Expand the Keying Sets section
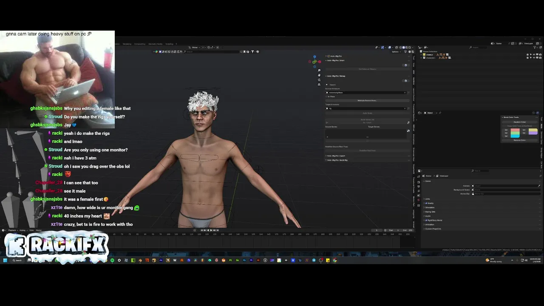The width and height of the screenshot is (544, 306). point(424,212)
